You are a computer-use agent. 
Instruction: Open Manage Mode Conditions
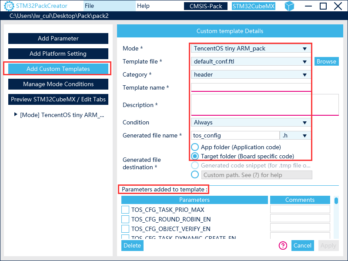pyautogui.click(x=58, y=84)
